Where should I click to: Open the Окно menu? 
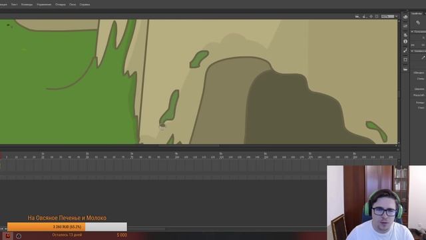(73, 5)
